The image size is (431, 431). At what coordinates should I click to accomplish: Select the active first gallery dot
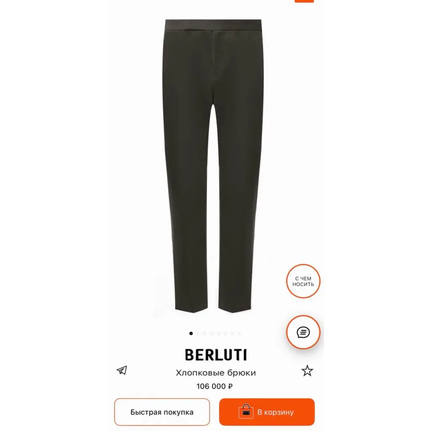191,333
